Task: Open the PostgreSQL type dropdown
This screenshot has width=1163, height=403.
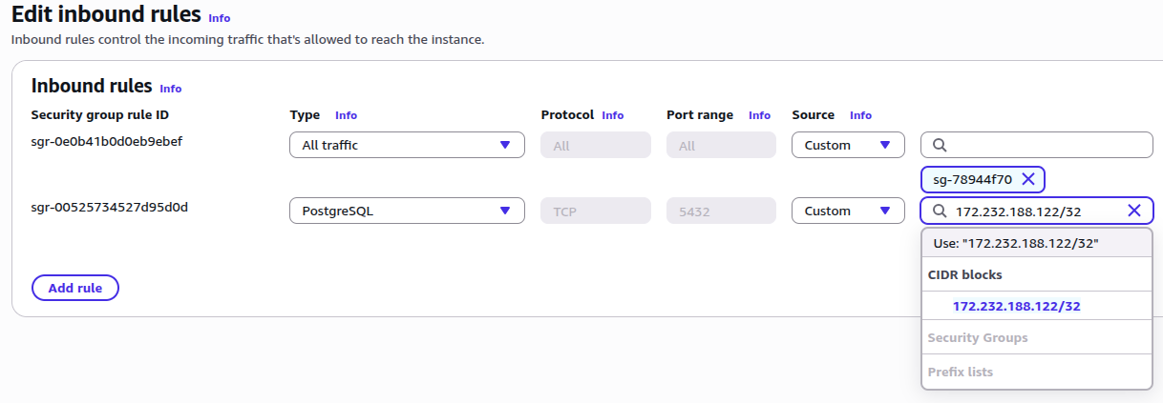Action: point(407,211)
